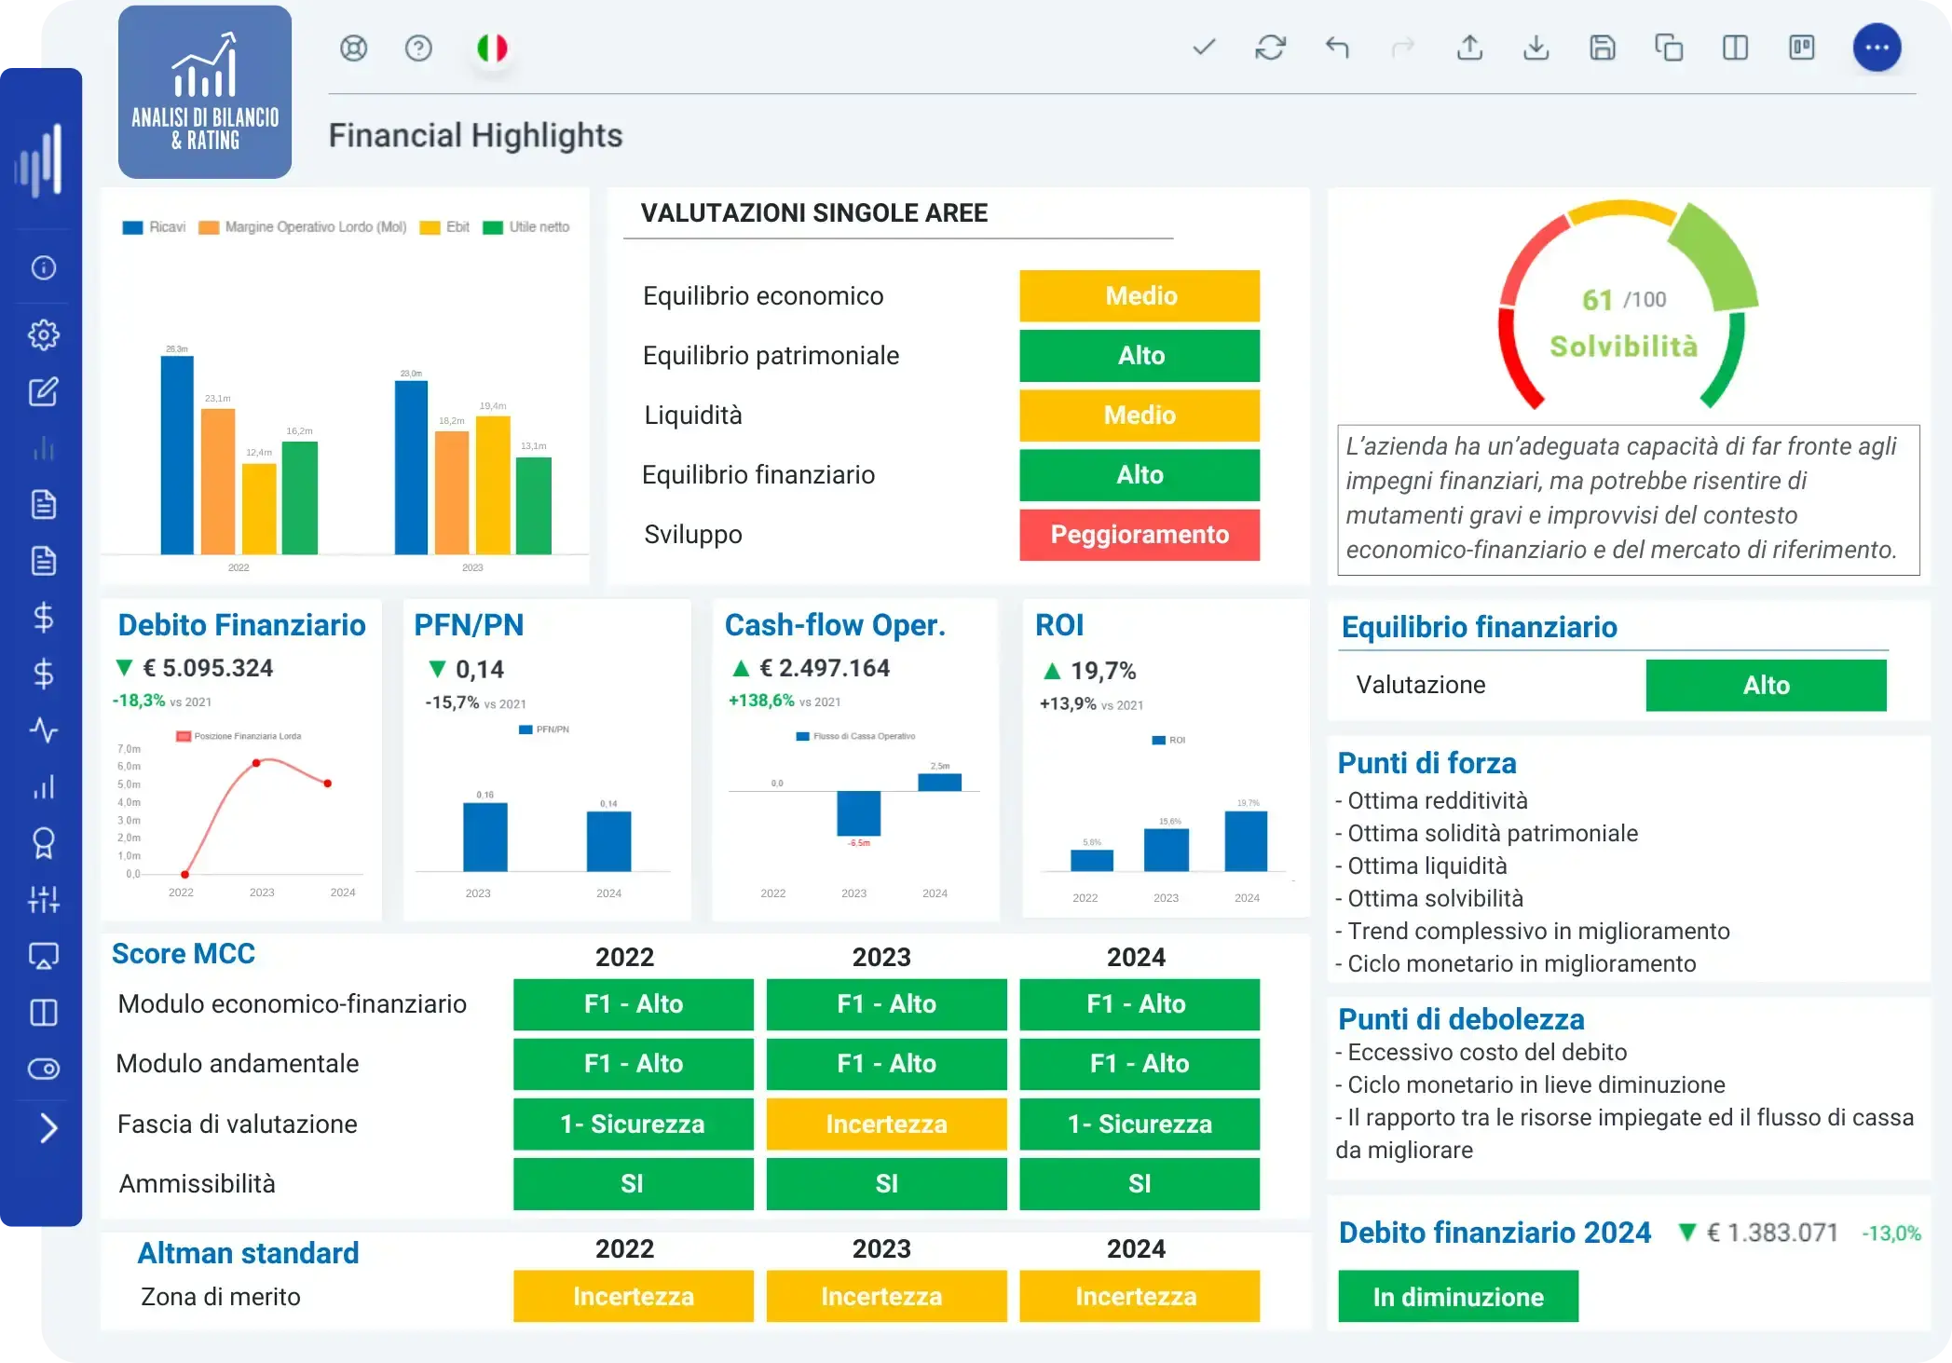Toggle the Margine Operativo Lordo legend series

tap(304, 226)
